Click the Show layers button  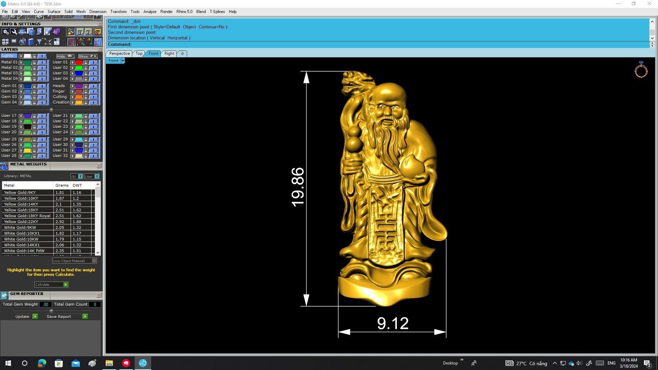tap(87, 56)
